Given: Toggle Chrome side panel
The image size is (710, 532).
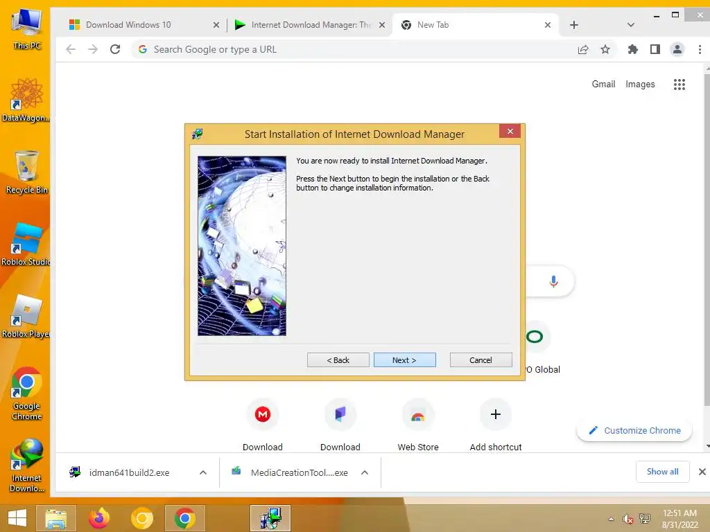Looking at the screenshot, I should tap(655, 49).
